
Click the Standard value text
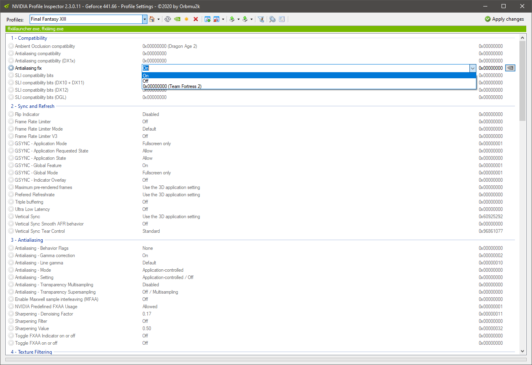click(x=151, y=231)
